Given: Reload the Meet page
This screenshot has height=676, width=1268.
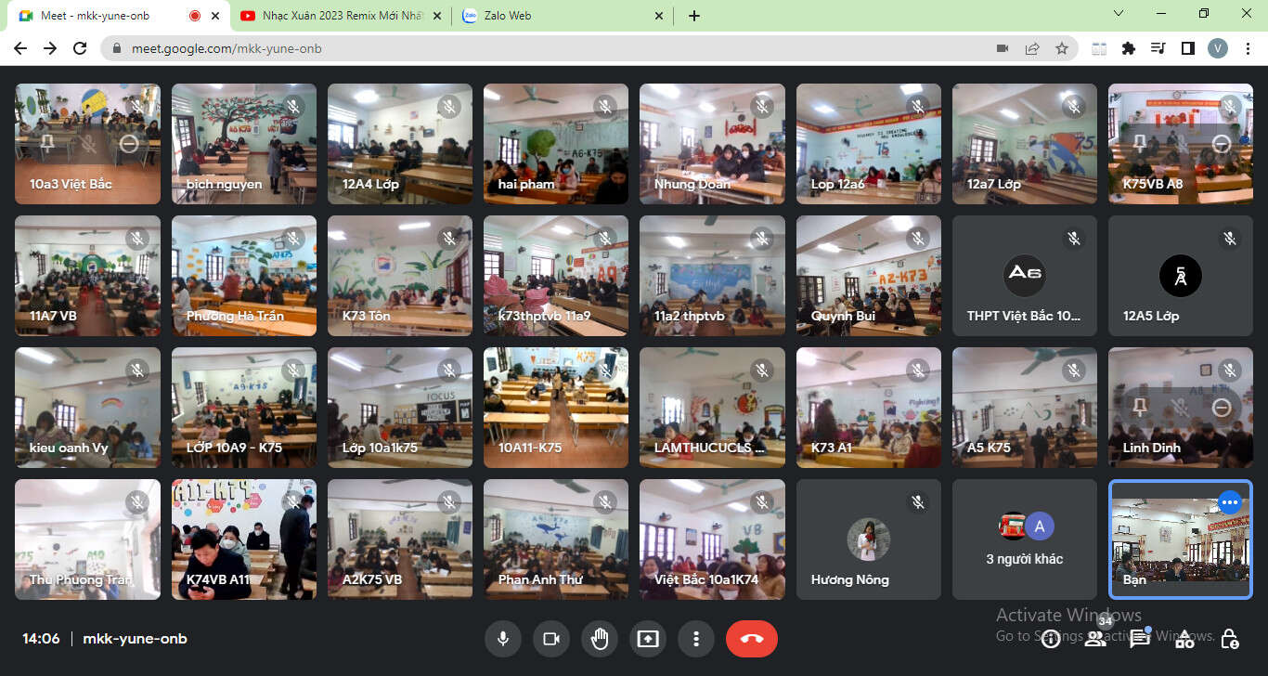Looking at the screenshot, I should click(80, 48).
